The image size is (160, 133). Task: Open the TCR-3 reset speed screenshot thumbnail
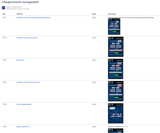pyautogui.click(x=116, y=69)
